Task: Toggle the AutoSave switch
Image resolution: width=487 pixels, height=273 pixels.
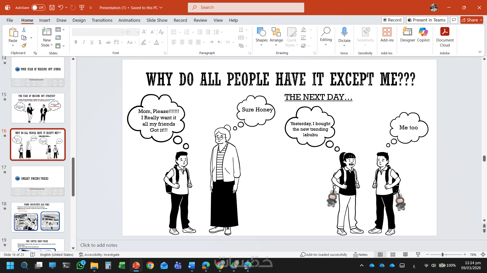Action: 38,8
